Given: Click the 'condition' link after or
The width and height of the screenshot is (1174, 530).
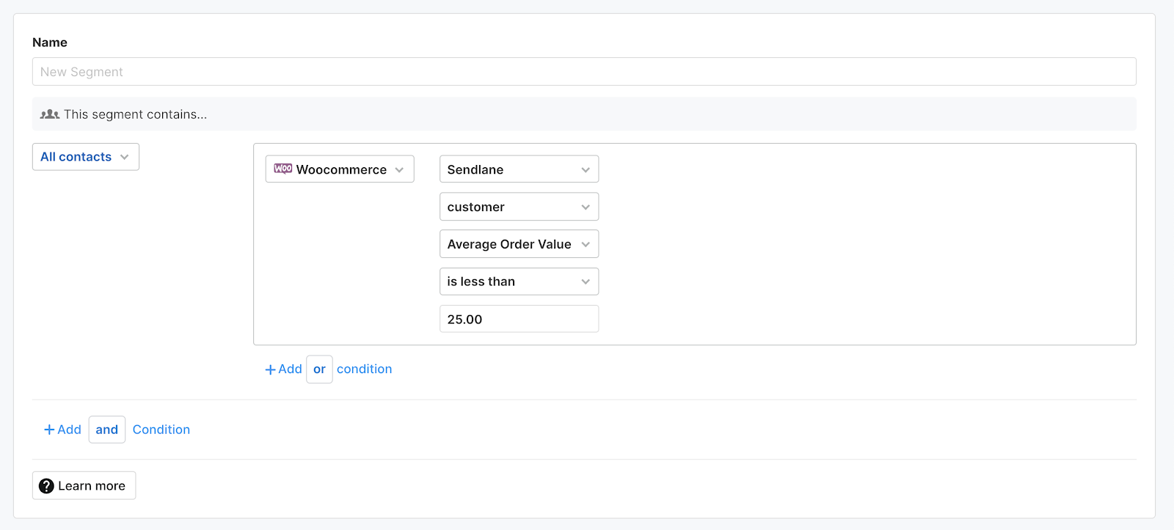Looking at the screenshot, I should pyautogui.click(x=364, y=369).
